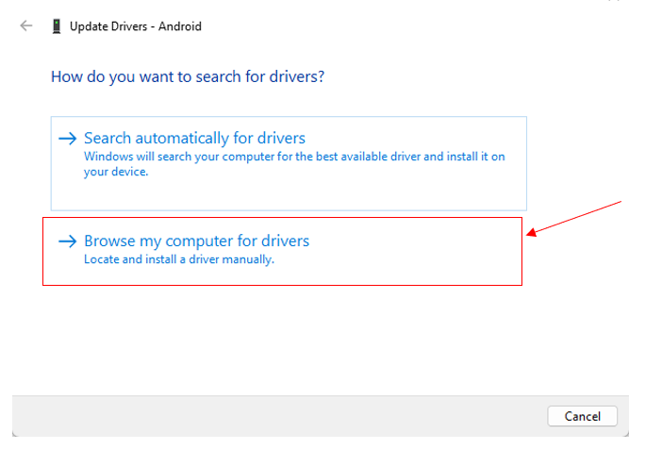This screenshot has width=645, height=449.
Task: Click the gray footer bar left of Cancel
Action: click(283, 415)
